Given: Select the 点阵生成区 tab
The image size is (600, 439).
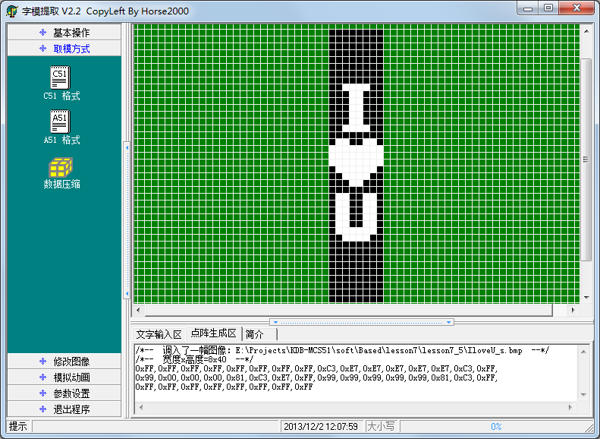Looking at the screenshot, I should click(x=213, y=334).
